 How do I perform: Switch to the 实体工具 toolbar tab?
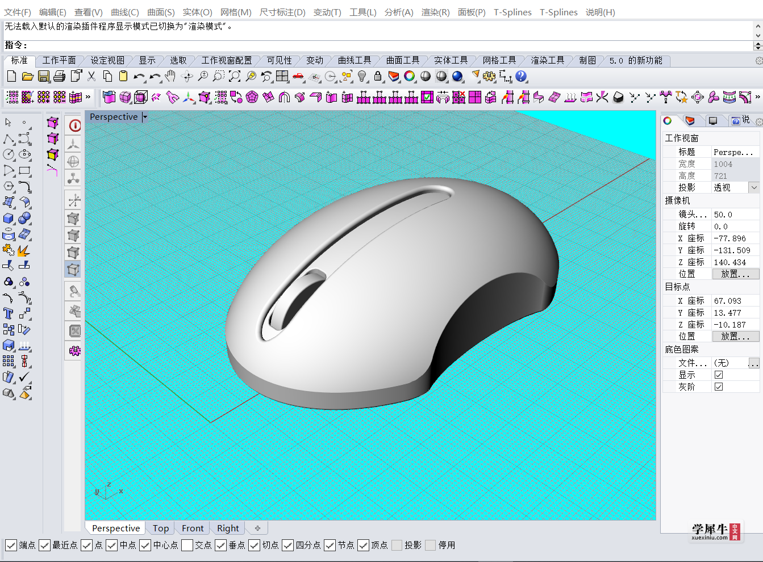tap(451, 60)
